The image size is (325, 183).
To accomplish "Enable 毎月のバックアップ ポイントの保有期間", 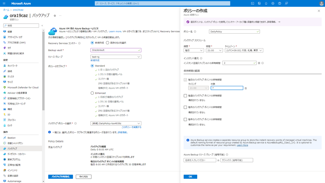I will 185,107.
